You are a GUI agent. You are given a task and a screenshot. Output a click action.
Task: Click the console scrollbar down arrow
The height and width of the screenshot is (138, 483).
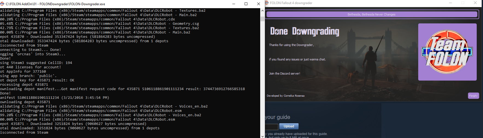(262, 136)
